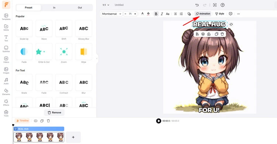Open the help question mark icon
This screenshot has height=144, width=277.
pos(223,5)
